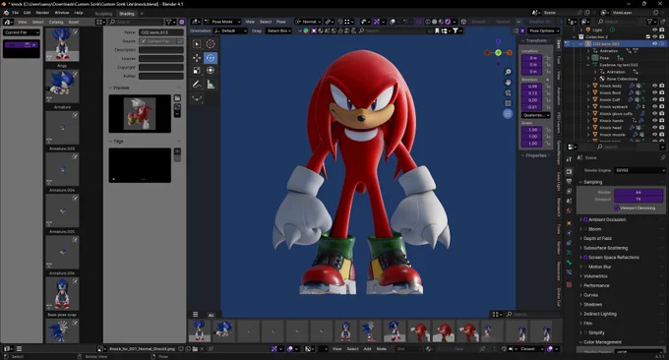Image resolution: width=669 pixels, height=360 pixels.
Task: Expand the Depth of Field panel
Action: point(597,238)
